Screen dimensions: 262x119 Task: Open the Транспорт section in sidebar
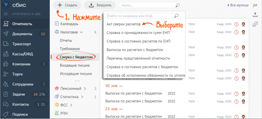point(22,44)
